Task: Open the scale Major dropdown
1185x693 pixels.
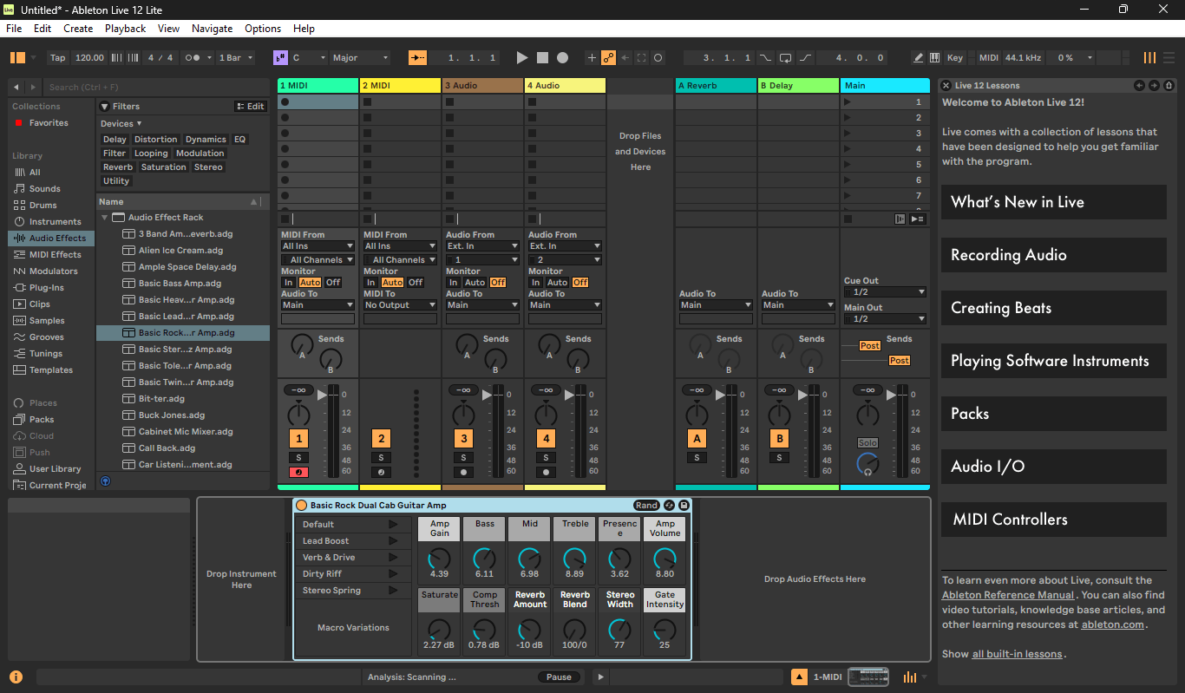Action: pyautogui.click(x=361, y=58)
